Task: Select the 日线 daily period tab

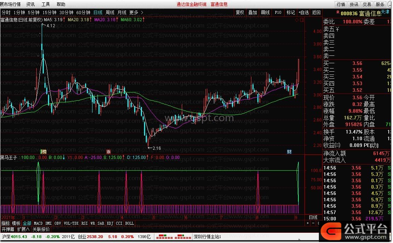Action: [x=98, y=13]
